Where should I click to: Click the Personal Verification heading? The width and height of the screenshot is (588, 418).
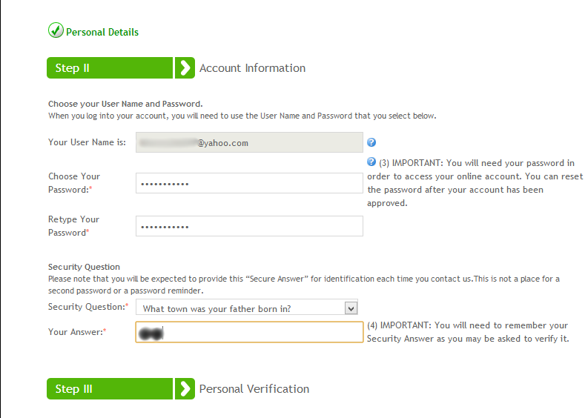click(254, 389)
